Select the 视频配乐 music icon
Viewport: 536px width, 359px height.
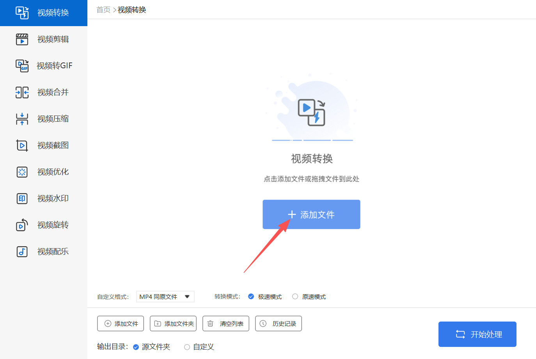22,251
